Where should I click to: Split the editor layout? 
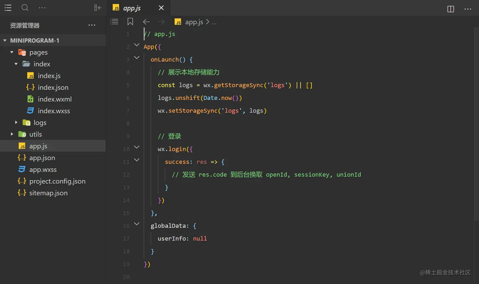pos(450,9)
